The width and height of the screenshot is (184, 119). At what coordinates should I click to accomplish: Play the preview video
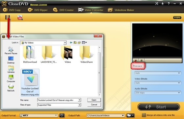pos(135,60)
